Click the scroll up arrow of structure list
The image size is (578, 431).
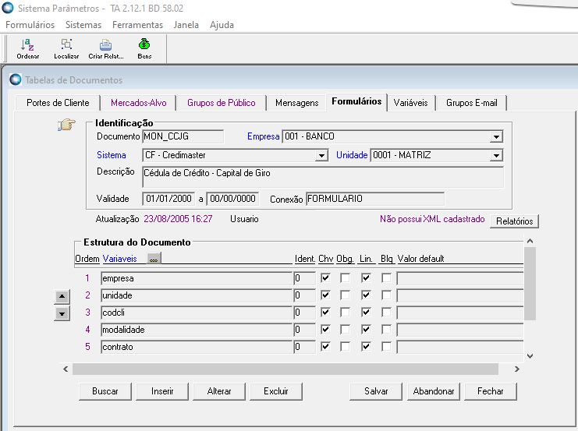coord(530,242)
